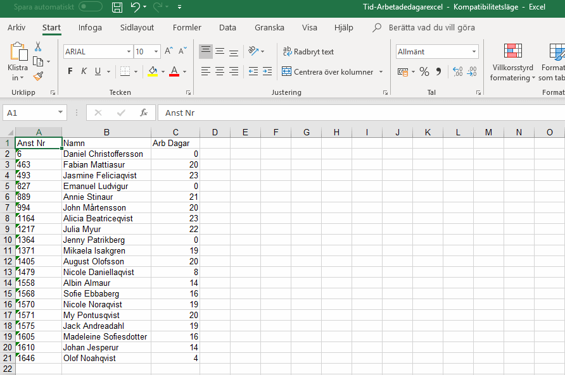Click the Arb Dagar header cell

(175, 144)
